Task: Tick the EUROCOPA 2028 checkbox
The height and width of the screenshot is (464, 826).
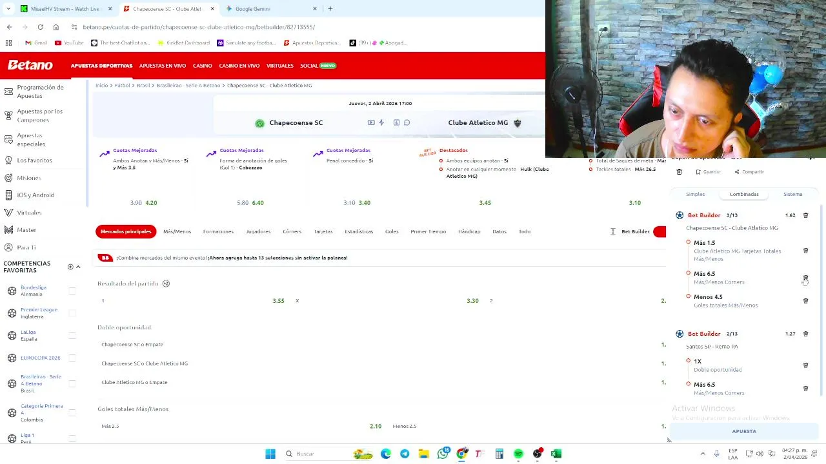Action: [x=72, y=358]
